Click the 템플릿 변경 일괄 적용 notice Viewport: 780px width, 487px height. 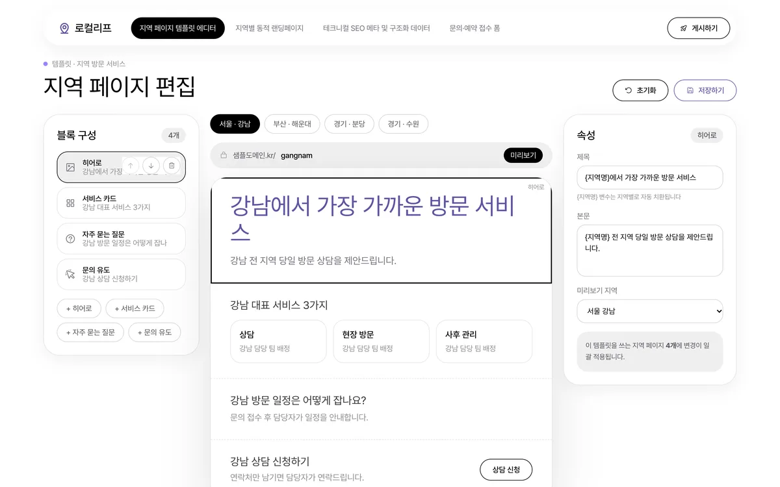(650, 351)
